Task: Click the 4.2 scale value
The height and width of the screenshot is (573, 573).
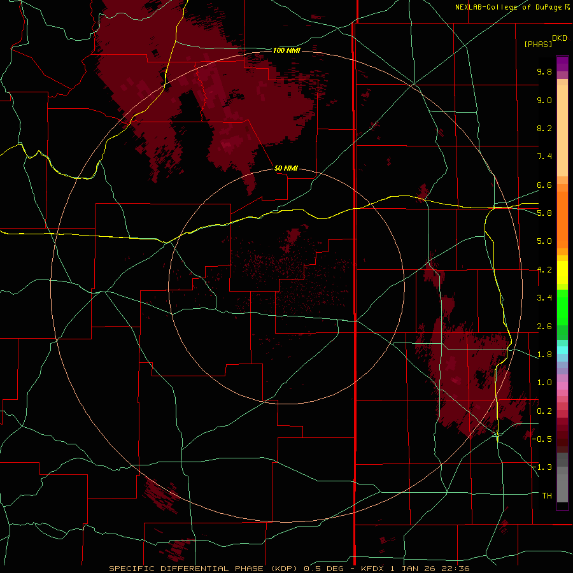Action: coord(544,270)
